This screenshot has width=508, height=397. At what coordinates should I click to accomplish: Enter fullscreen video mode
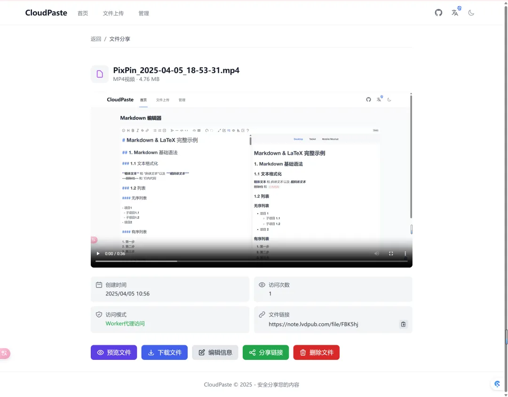tap(391, 254)
